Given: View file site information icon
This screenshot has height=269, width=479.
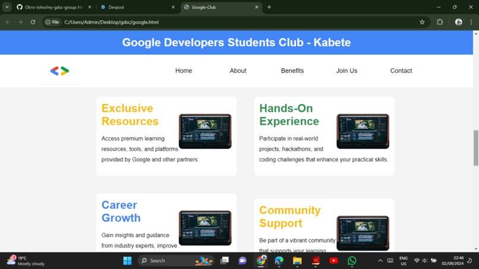Looking at the screenshot, I should (x=52, y=22).
